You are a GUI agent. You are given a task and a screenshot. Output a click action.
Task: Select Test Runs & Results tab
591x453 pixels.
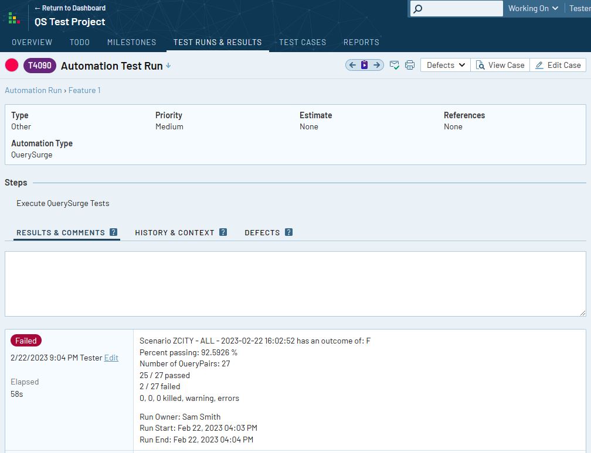coord(218,42)
